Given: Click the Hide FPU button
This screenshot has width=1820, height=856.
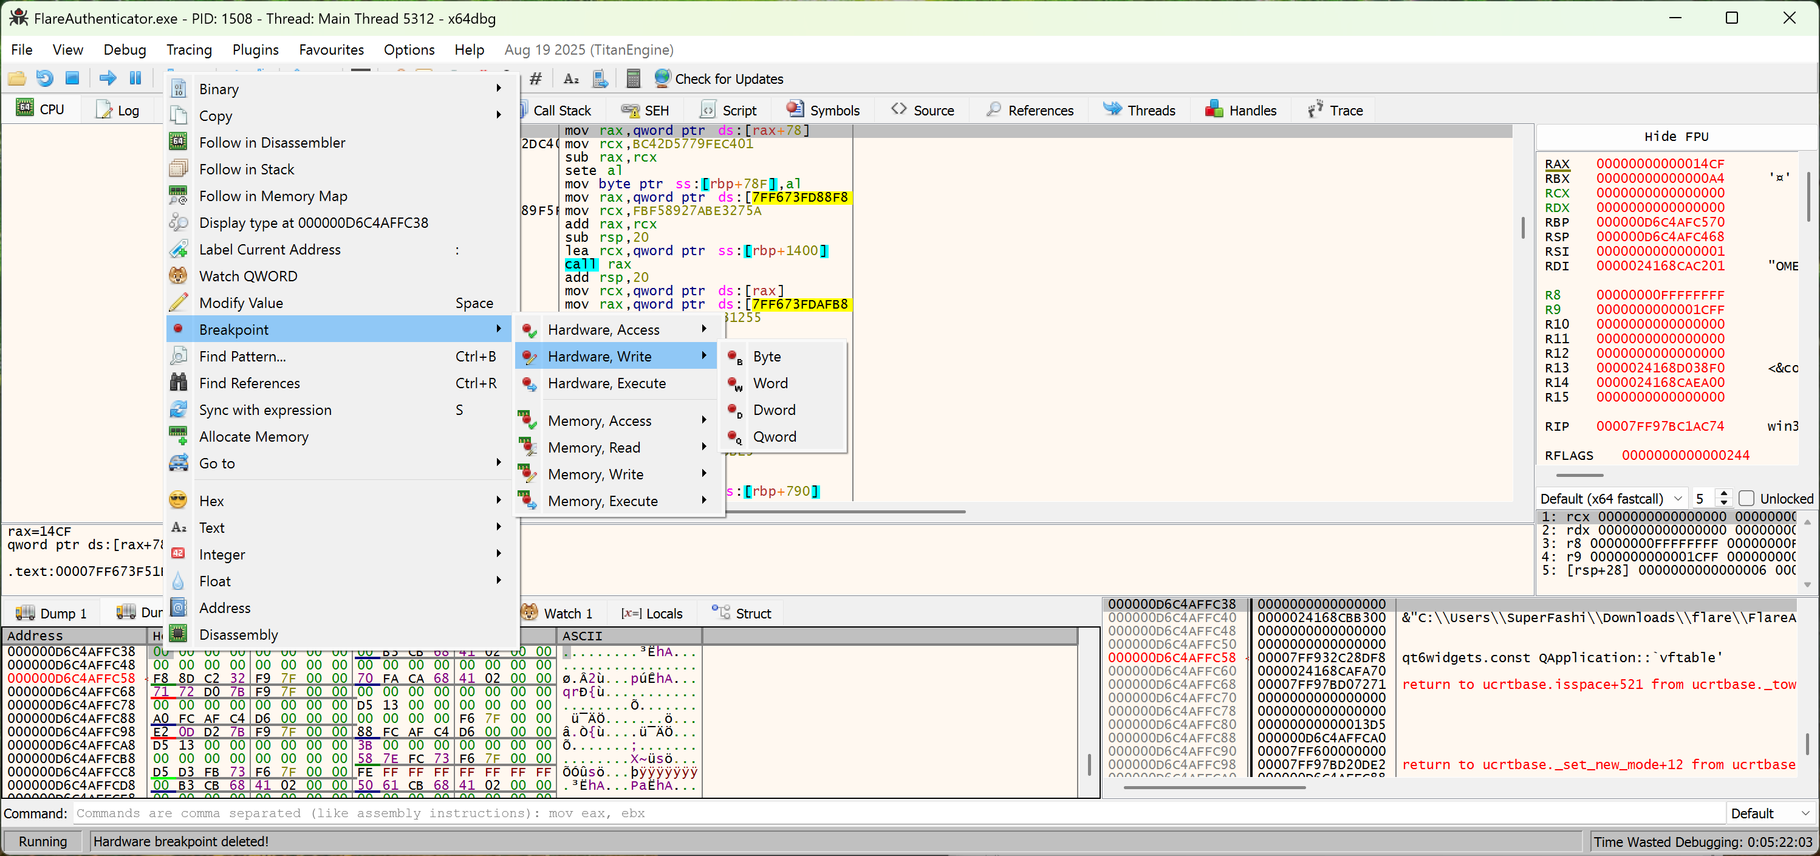Looking at the screenshot, I should 1676,135.
